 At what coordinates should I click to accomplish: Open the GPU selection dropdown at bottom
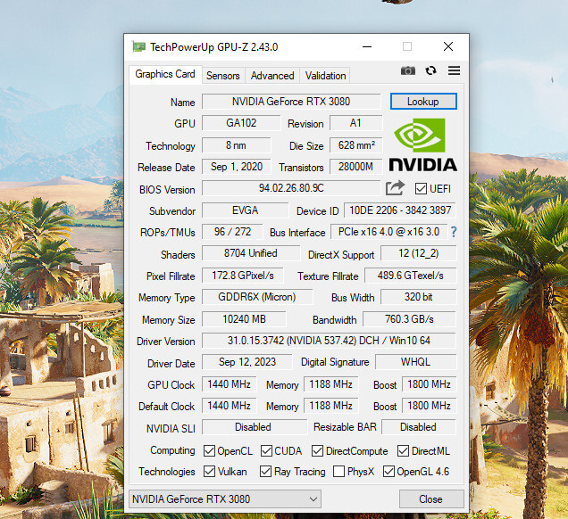click(x=225, y=499)
